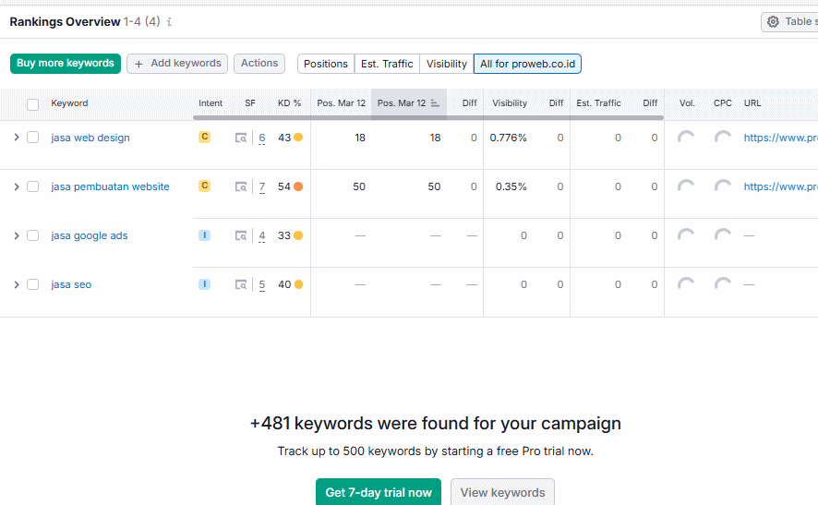The image size is (818, 505).
Task: Open the jasa google ads keyword link
Action: pos(90,235)
